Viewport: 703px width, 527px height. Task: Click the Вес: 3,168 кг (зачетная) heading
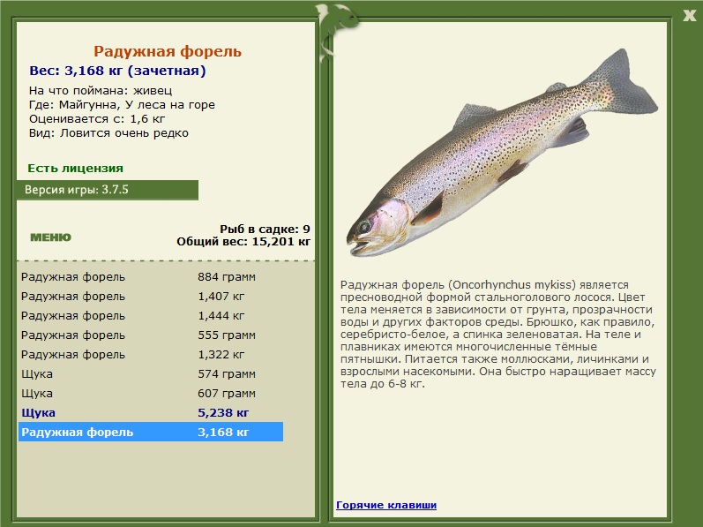[117, 71]
